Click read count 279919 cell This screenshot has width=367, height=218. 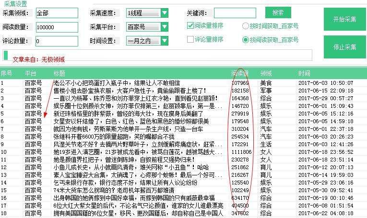(240, 114)
